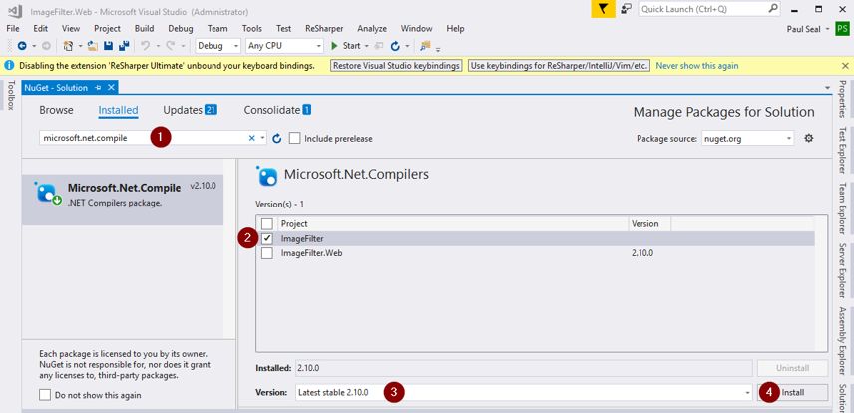
Task: Clear the package search text
Action: (251, 139)
